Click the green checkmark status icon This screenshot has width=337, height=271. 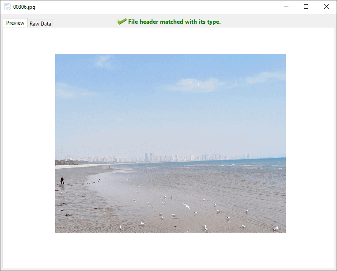click(122, 22)
